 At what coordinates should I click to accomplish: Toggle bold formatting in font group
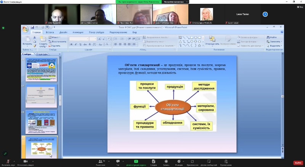click(71, 44)
